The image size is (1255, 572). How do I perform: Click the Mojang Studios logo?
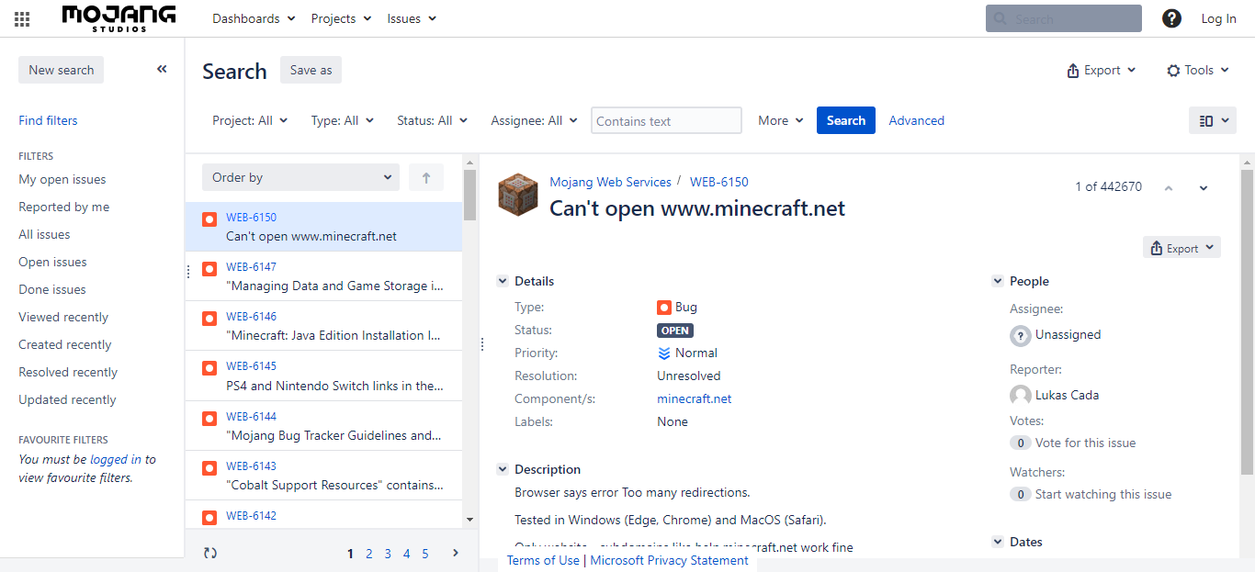pyautogui.click(x=119, y=18)
